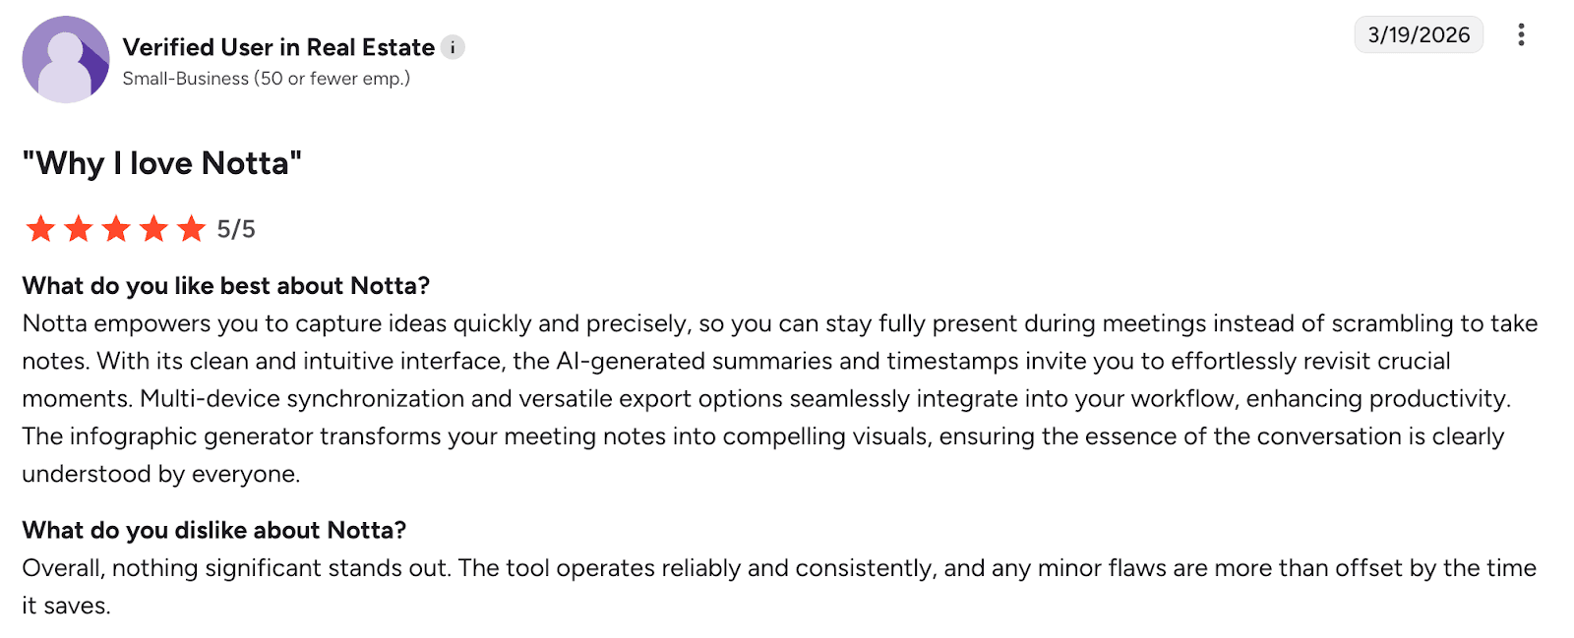Screen dimensions: 1574x638
Task: Click the "What do you like best about Notta?" heading
Action: [226, 286]
